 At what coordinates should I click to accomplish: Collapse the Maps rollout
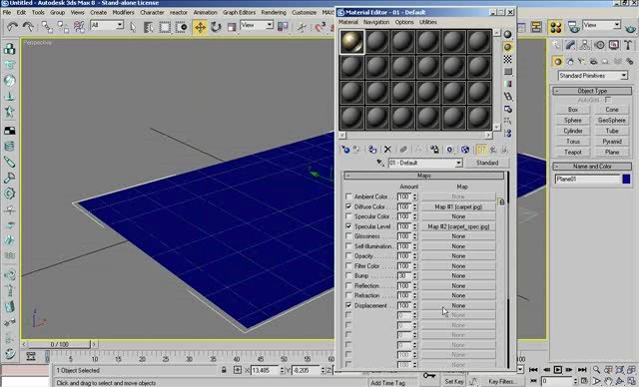[423, 176]
